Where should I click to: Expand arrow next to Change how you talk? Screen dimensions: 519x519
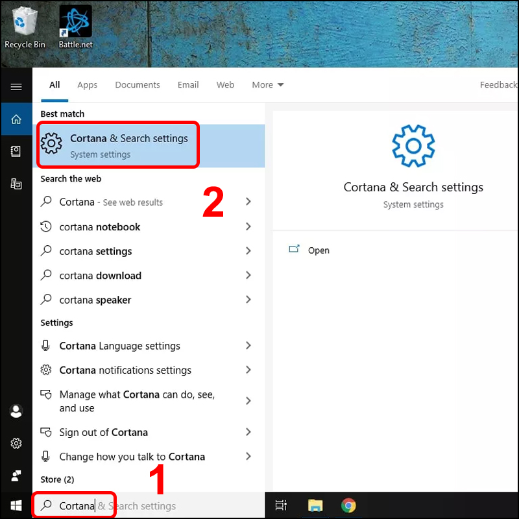pyautogui.click(x=248, y=457)
